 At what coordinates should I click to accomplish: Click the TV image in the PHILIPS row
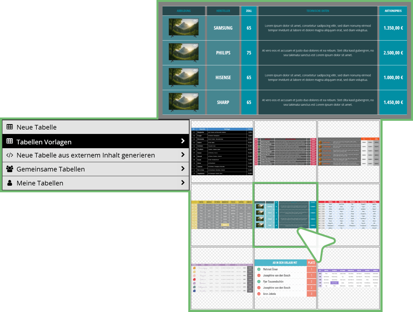pyautogui.click(x=184, y=53)
